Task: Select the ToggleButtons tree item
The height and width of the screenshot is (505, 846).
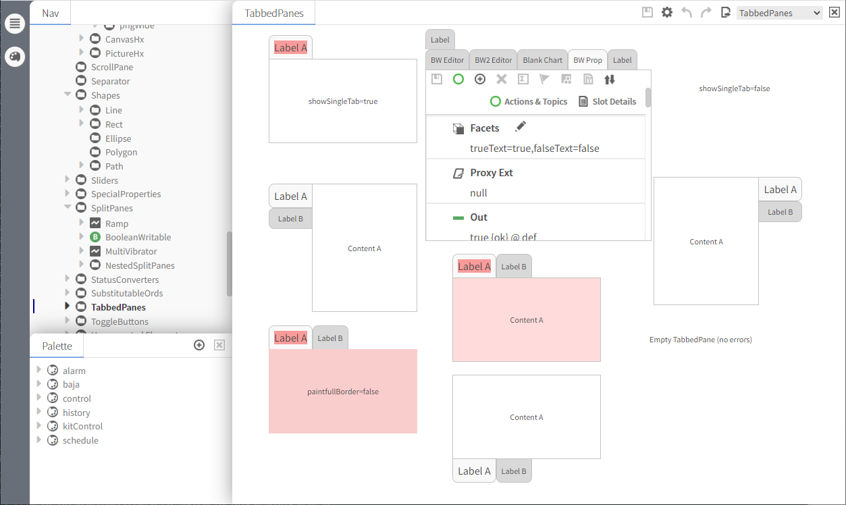Action: coord(120,321)
